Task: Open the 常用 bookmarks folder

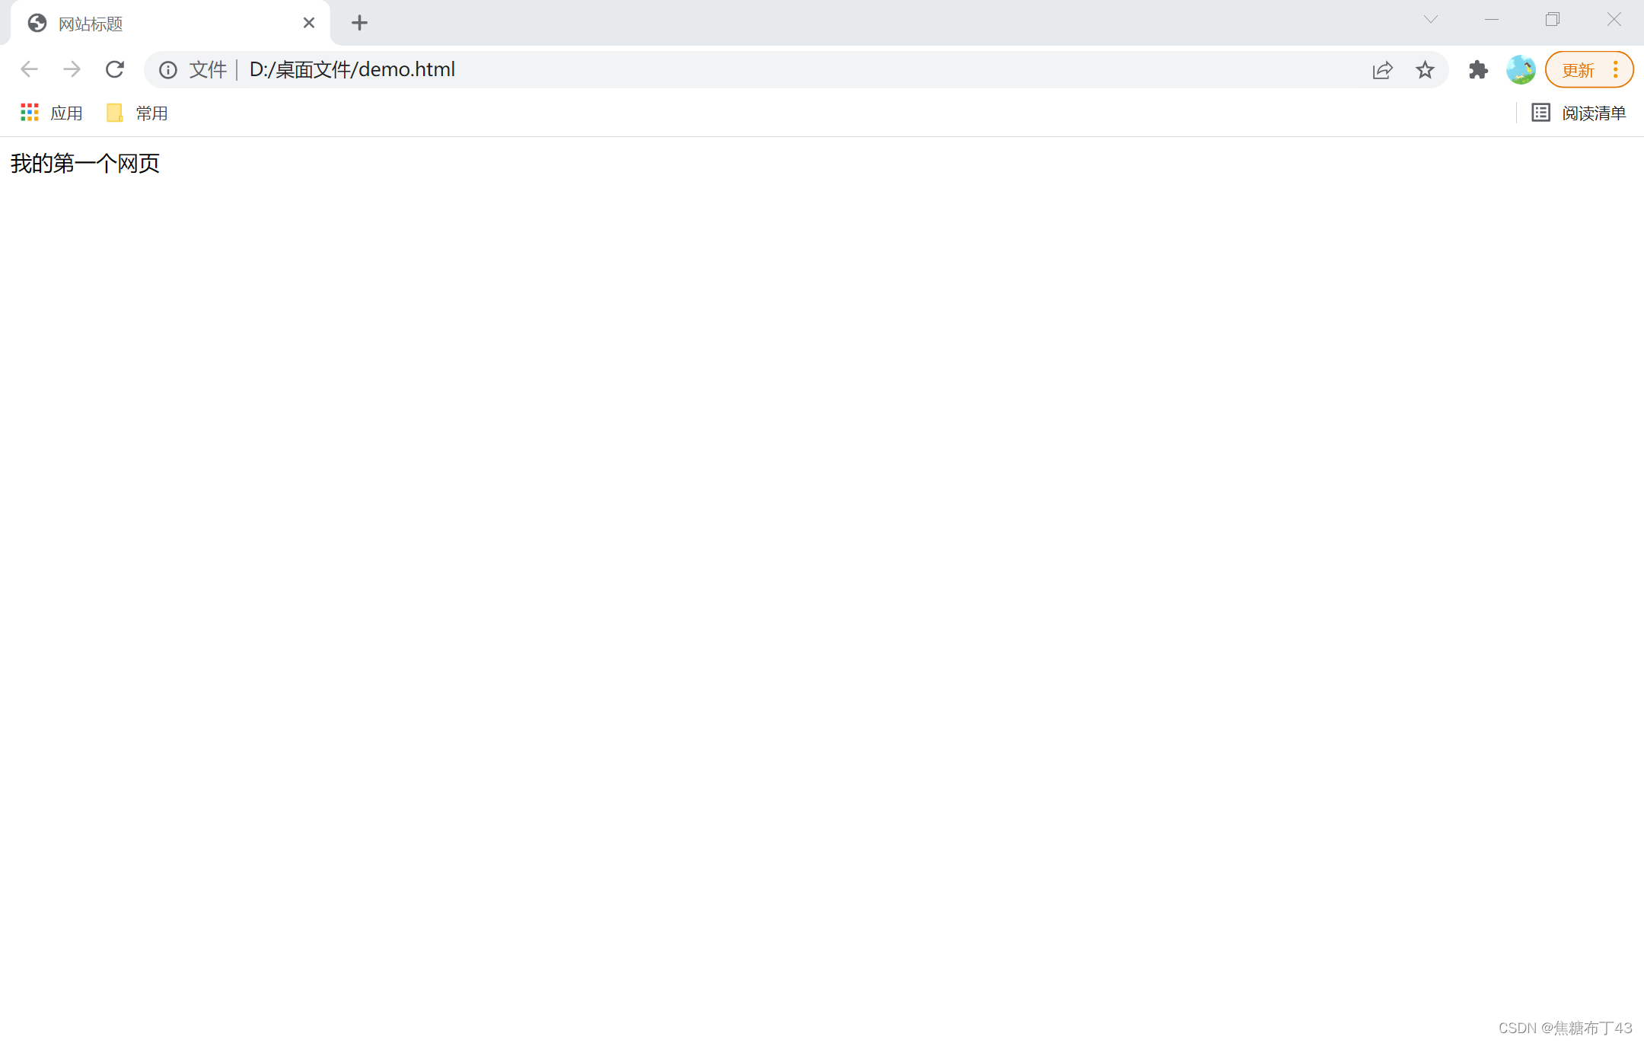Action: click(x=138, y=113)
